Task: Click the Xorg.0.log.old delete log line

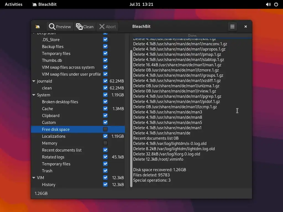Action: coord(167,154)
